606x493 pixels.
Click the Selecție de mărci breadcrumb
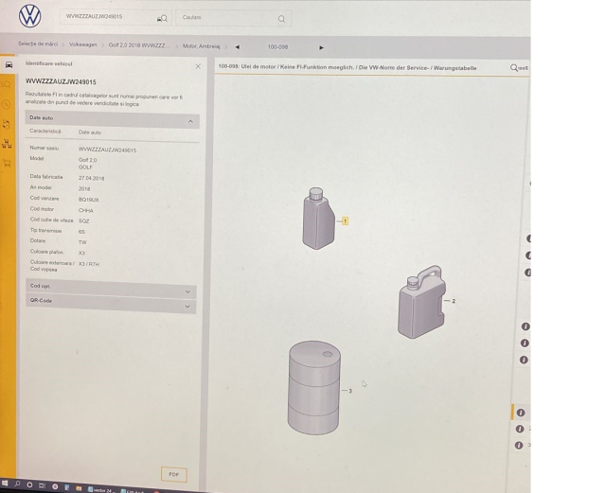tap(38, 45)
